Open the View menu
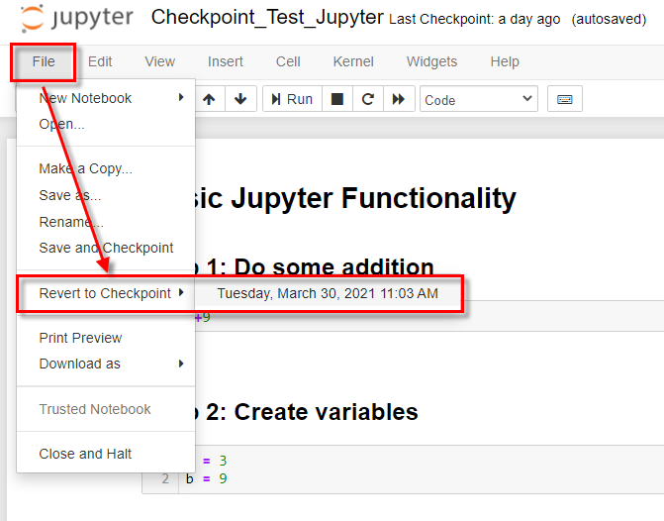 159,61
